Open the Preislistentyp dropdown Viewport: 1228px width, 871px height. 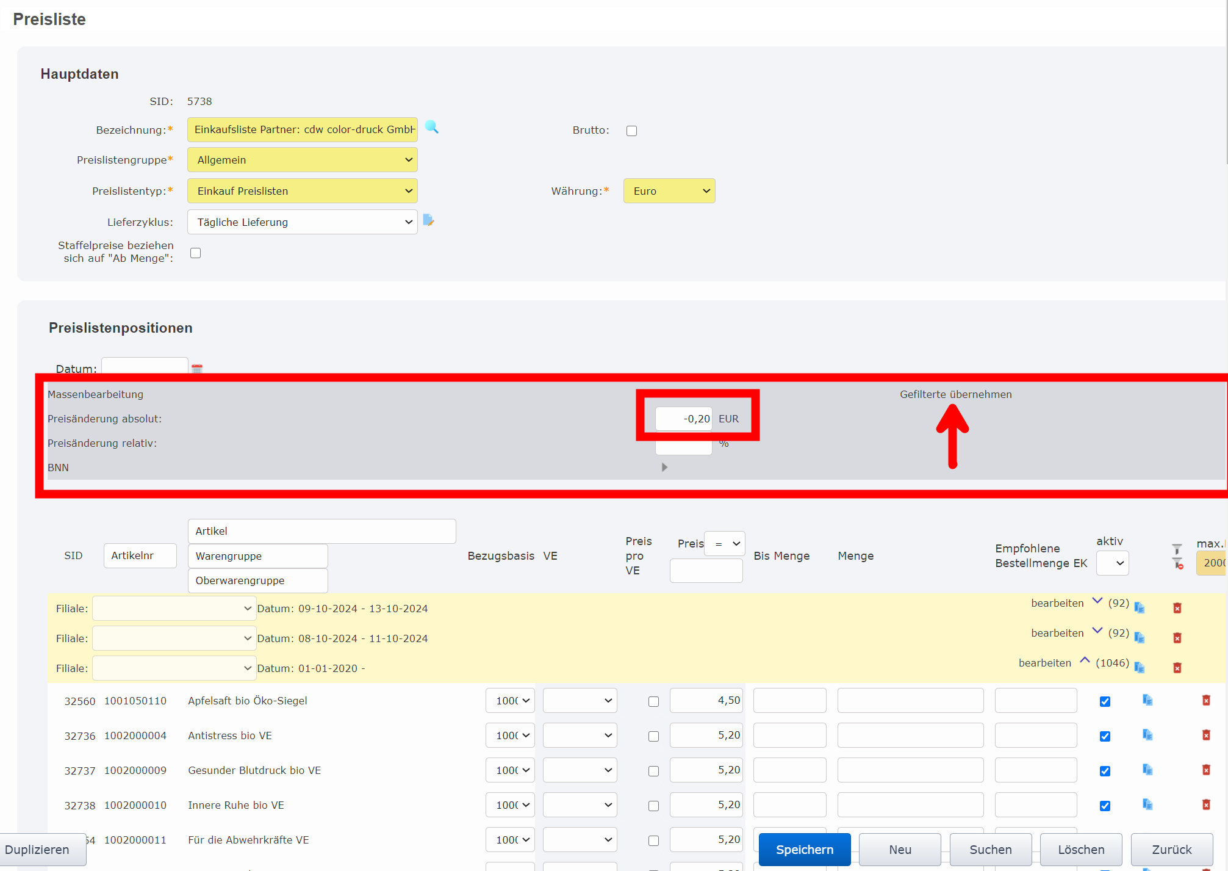click(302, 191)
